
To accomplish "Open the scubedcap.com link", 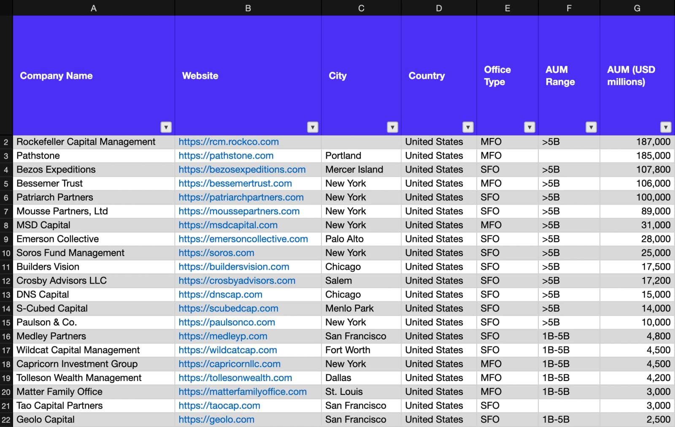I will [229, 308].
